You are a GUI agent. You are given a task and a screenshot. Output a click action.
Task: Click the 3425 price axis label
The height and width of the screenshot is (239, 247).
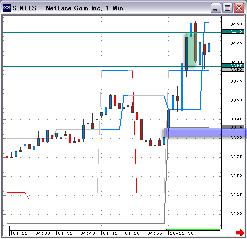(x=236, y=43)
